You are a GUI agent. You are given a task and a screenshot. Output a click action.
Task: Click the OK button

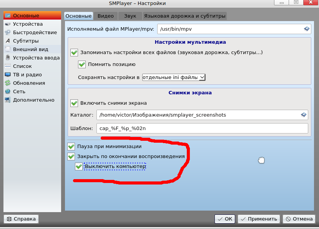[225, 219]
